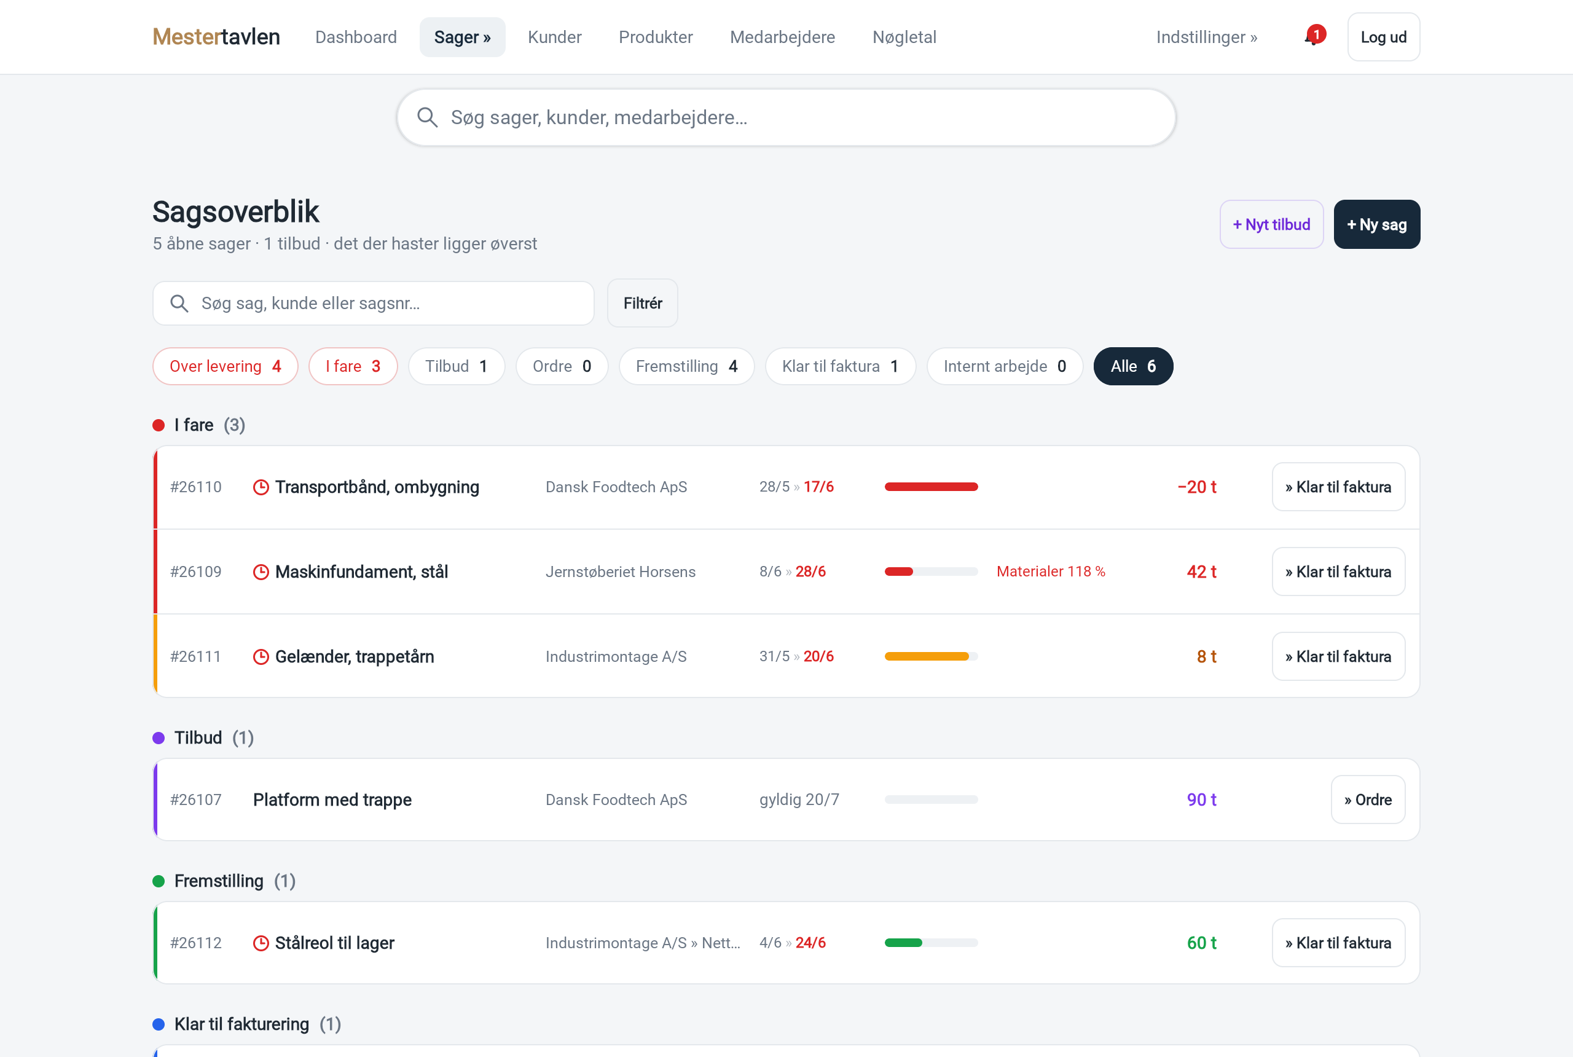Image resolution: width=1573 pixels, height=1057 pixels.
Task: Click the orange progress bar for Gelænder
Action: pos(932,656)
